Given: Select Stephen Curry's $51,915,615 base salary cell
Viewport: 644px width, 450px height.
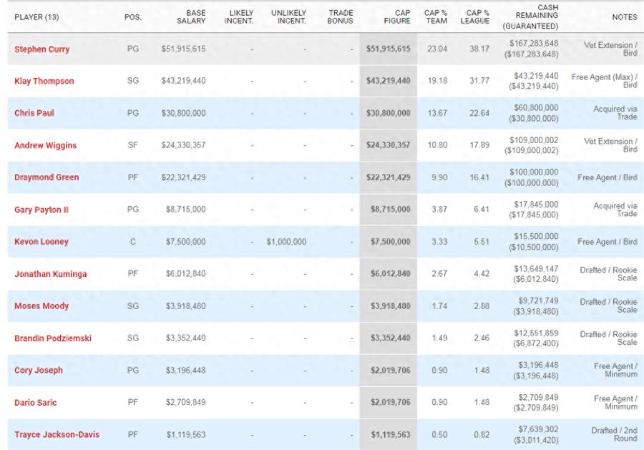Looking at the screenshot, I should [x=183, y=49].
